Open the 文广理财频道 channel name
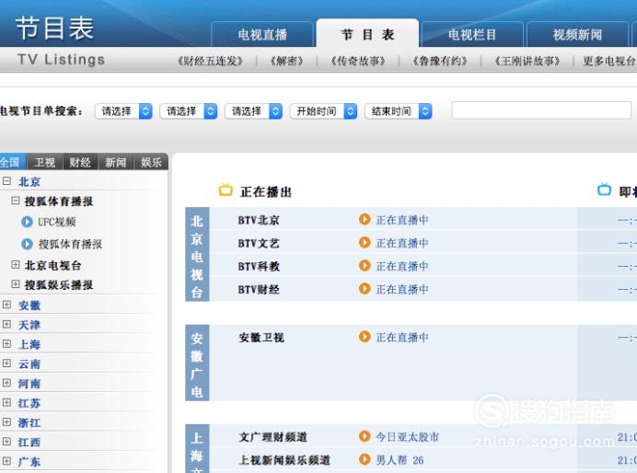This screenshot has width=637, height=473. tap(273, 437)
